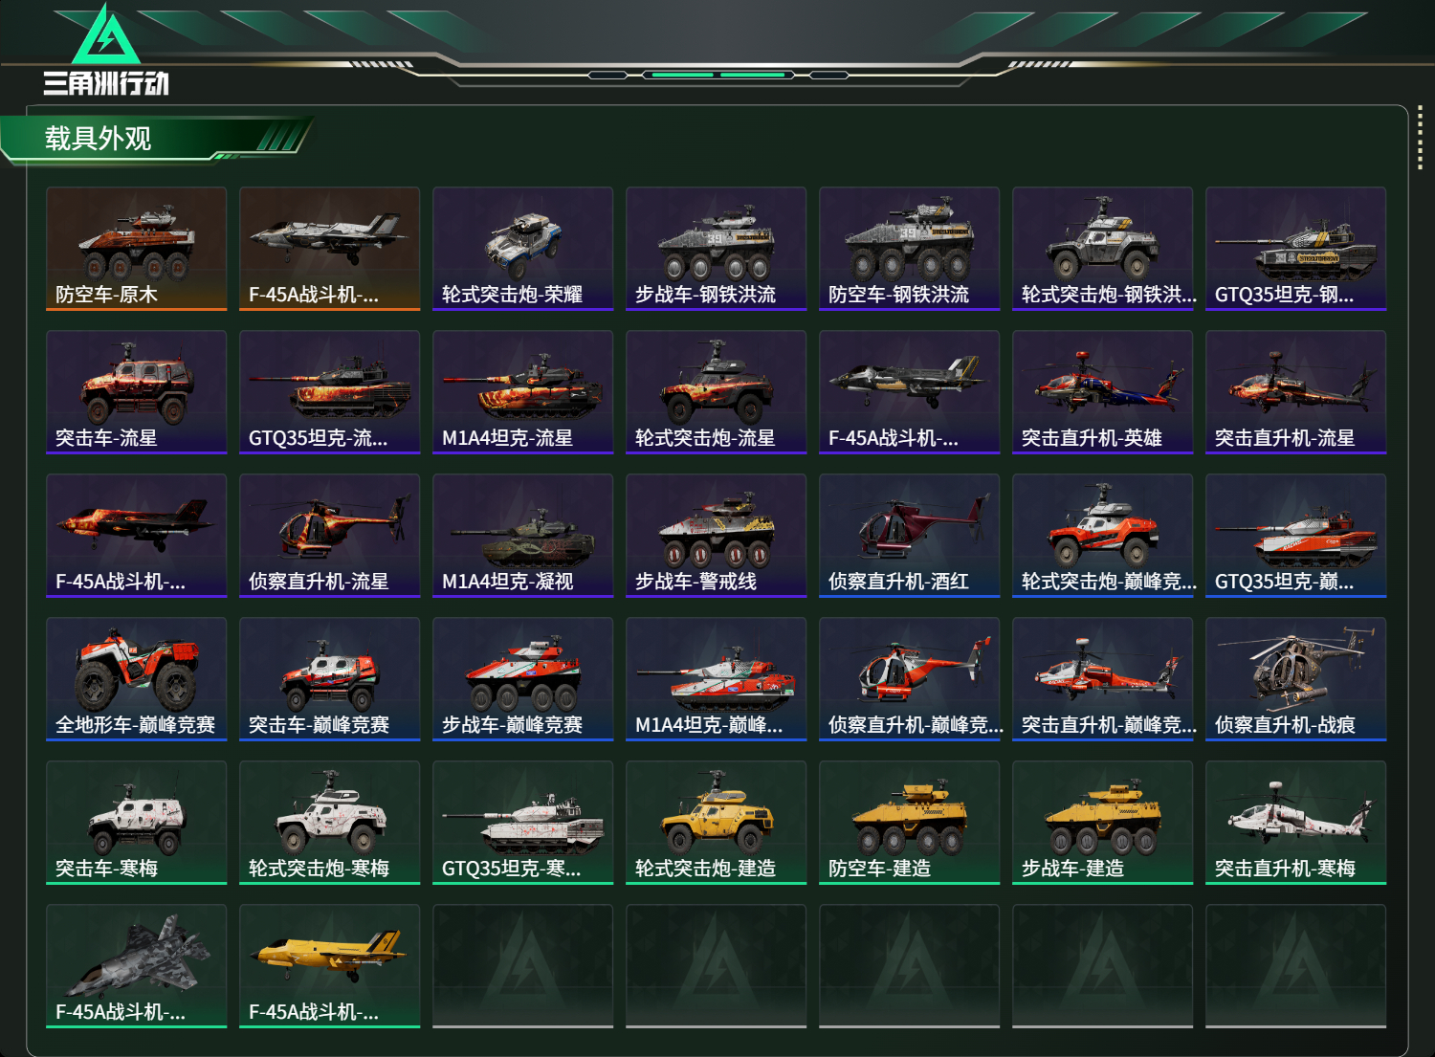Choose the 突击直升机-流星 skin
The width and height of the screenshot is (1435, 1057).
pyautogui.click(x=1296, y=392)
